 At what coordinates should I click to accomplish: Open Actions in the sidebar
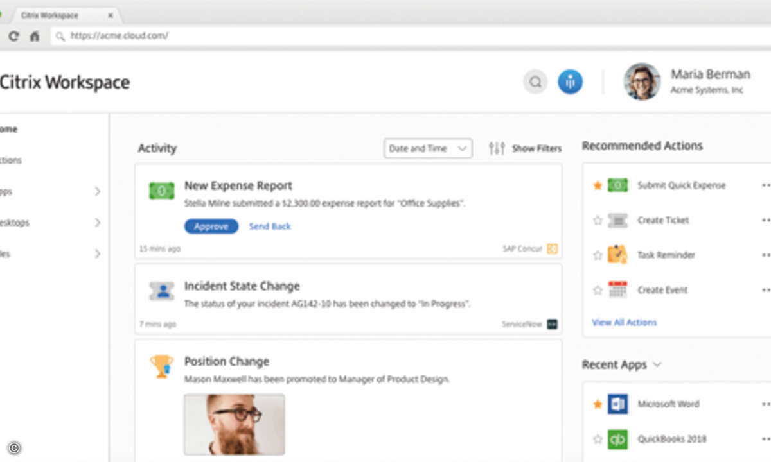tap(11, 160)
